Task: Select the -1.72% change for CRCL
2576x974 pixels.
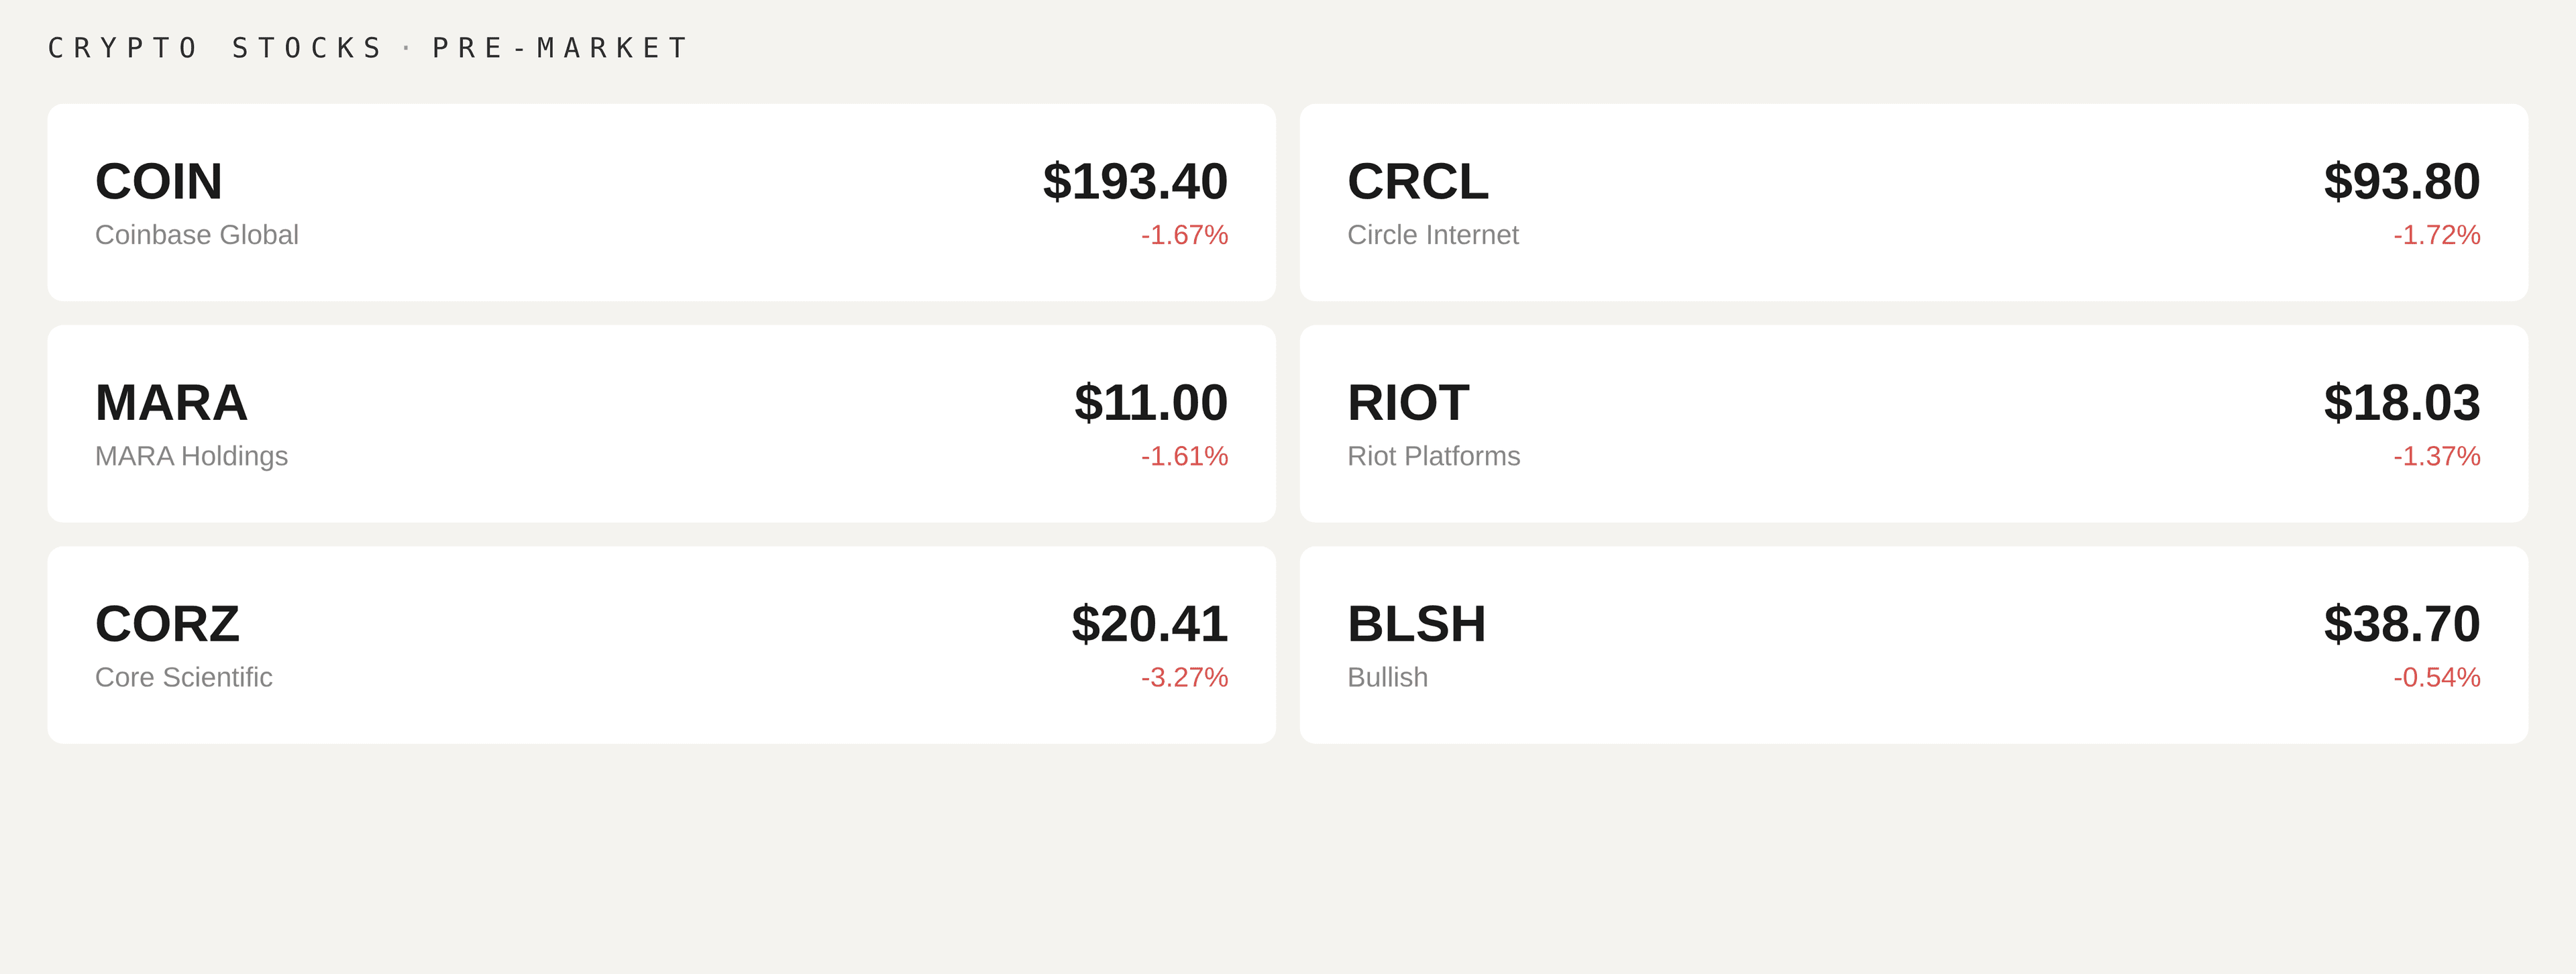Action: 2435,235
